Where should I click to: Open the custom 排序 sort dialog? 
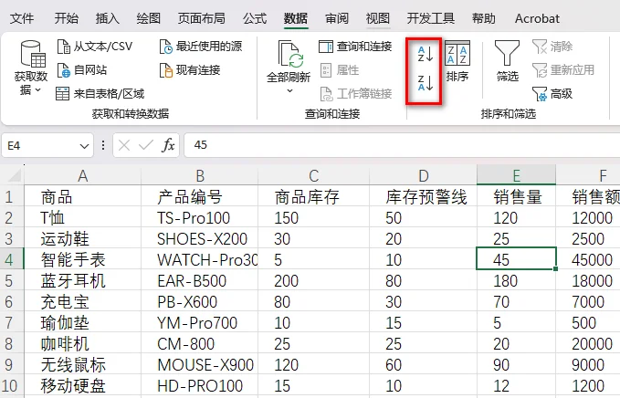coord(457,61)
